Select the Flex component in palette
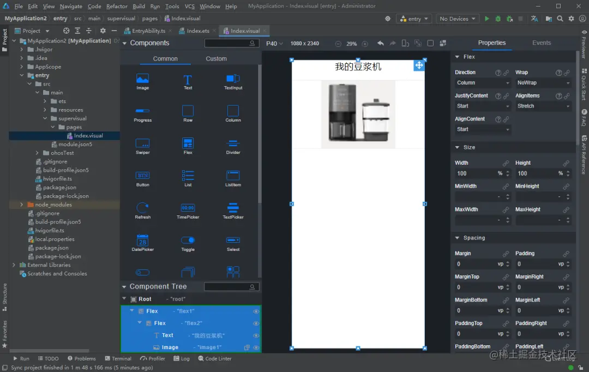The height and width of the screenshot is (372, 589). pyautogui.click(x=188, y=144)
